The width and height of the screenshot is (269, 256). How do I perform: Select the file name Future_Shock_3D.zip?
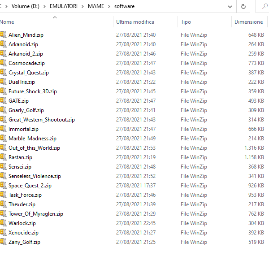(x=33, y=91)
